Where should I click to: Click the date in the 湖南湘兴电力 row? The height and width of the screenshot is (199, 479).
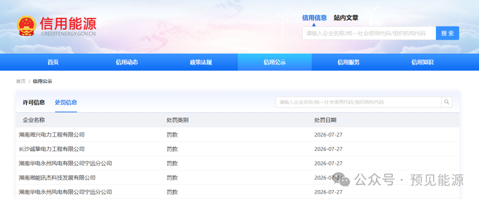[x=328, y=135]
